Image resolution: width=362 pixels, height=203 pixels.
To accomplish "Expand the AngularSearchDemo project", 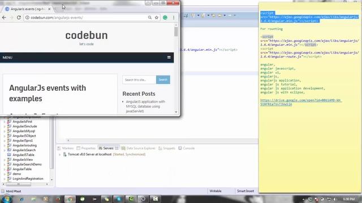I will click(x=5, y=164).
